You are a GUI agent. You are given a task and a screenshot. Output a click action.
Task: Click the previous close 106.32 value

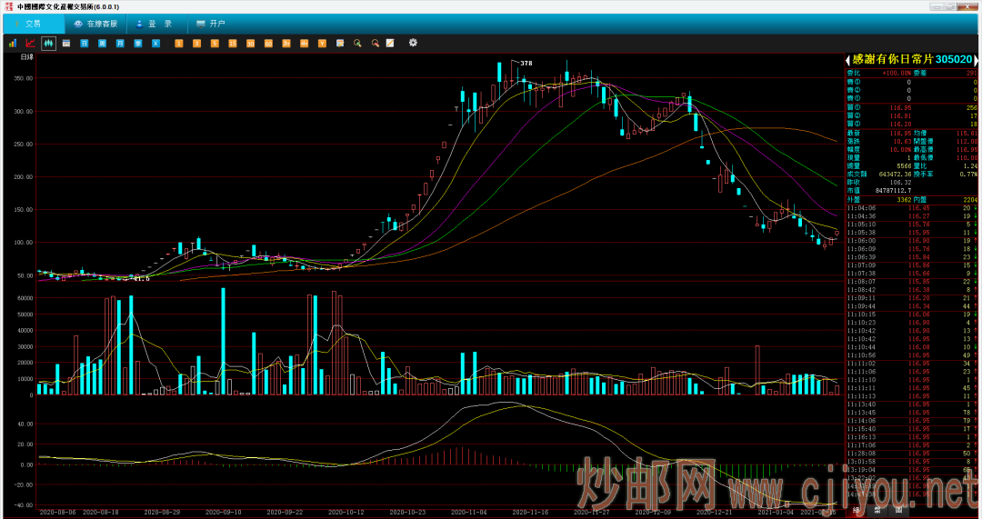tap(901, 182)
